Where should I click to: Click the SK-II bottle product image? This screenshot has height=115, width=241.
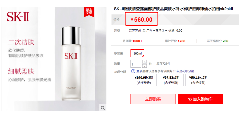pos(71,64)
